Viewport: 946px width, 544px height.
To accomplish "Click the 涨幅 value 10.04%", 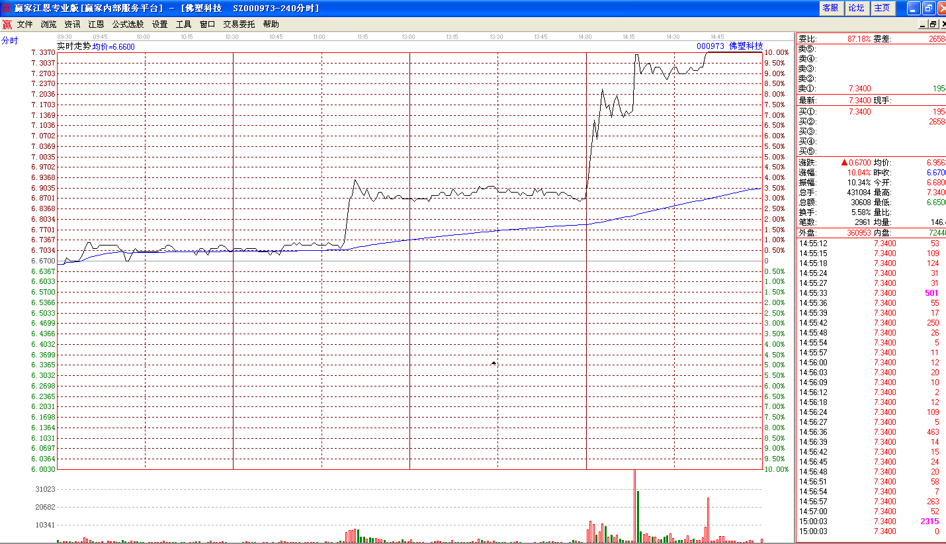I will [x=859, y=173].
